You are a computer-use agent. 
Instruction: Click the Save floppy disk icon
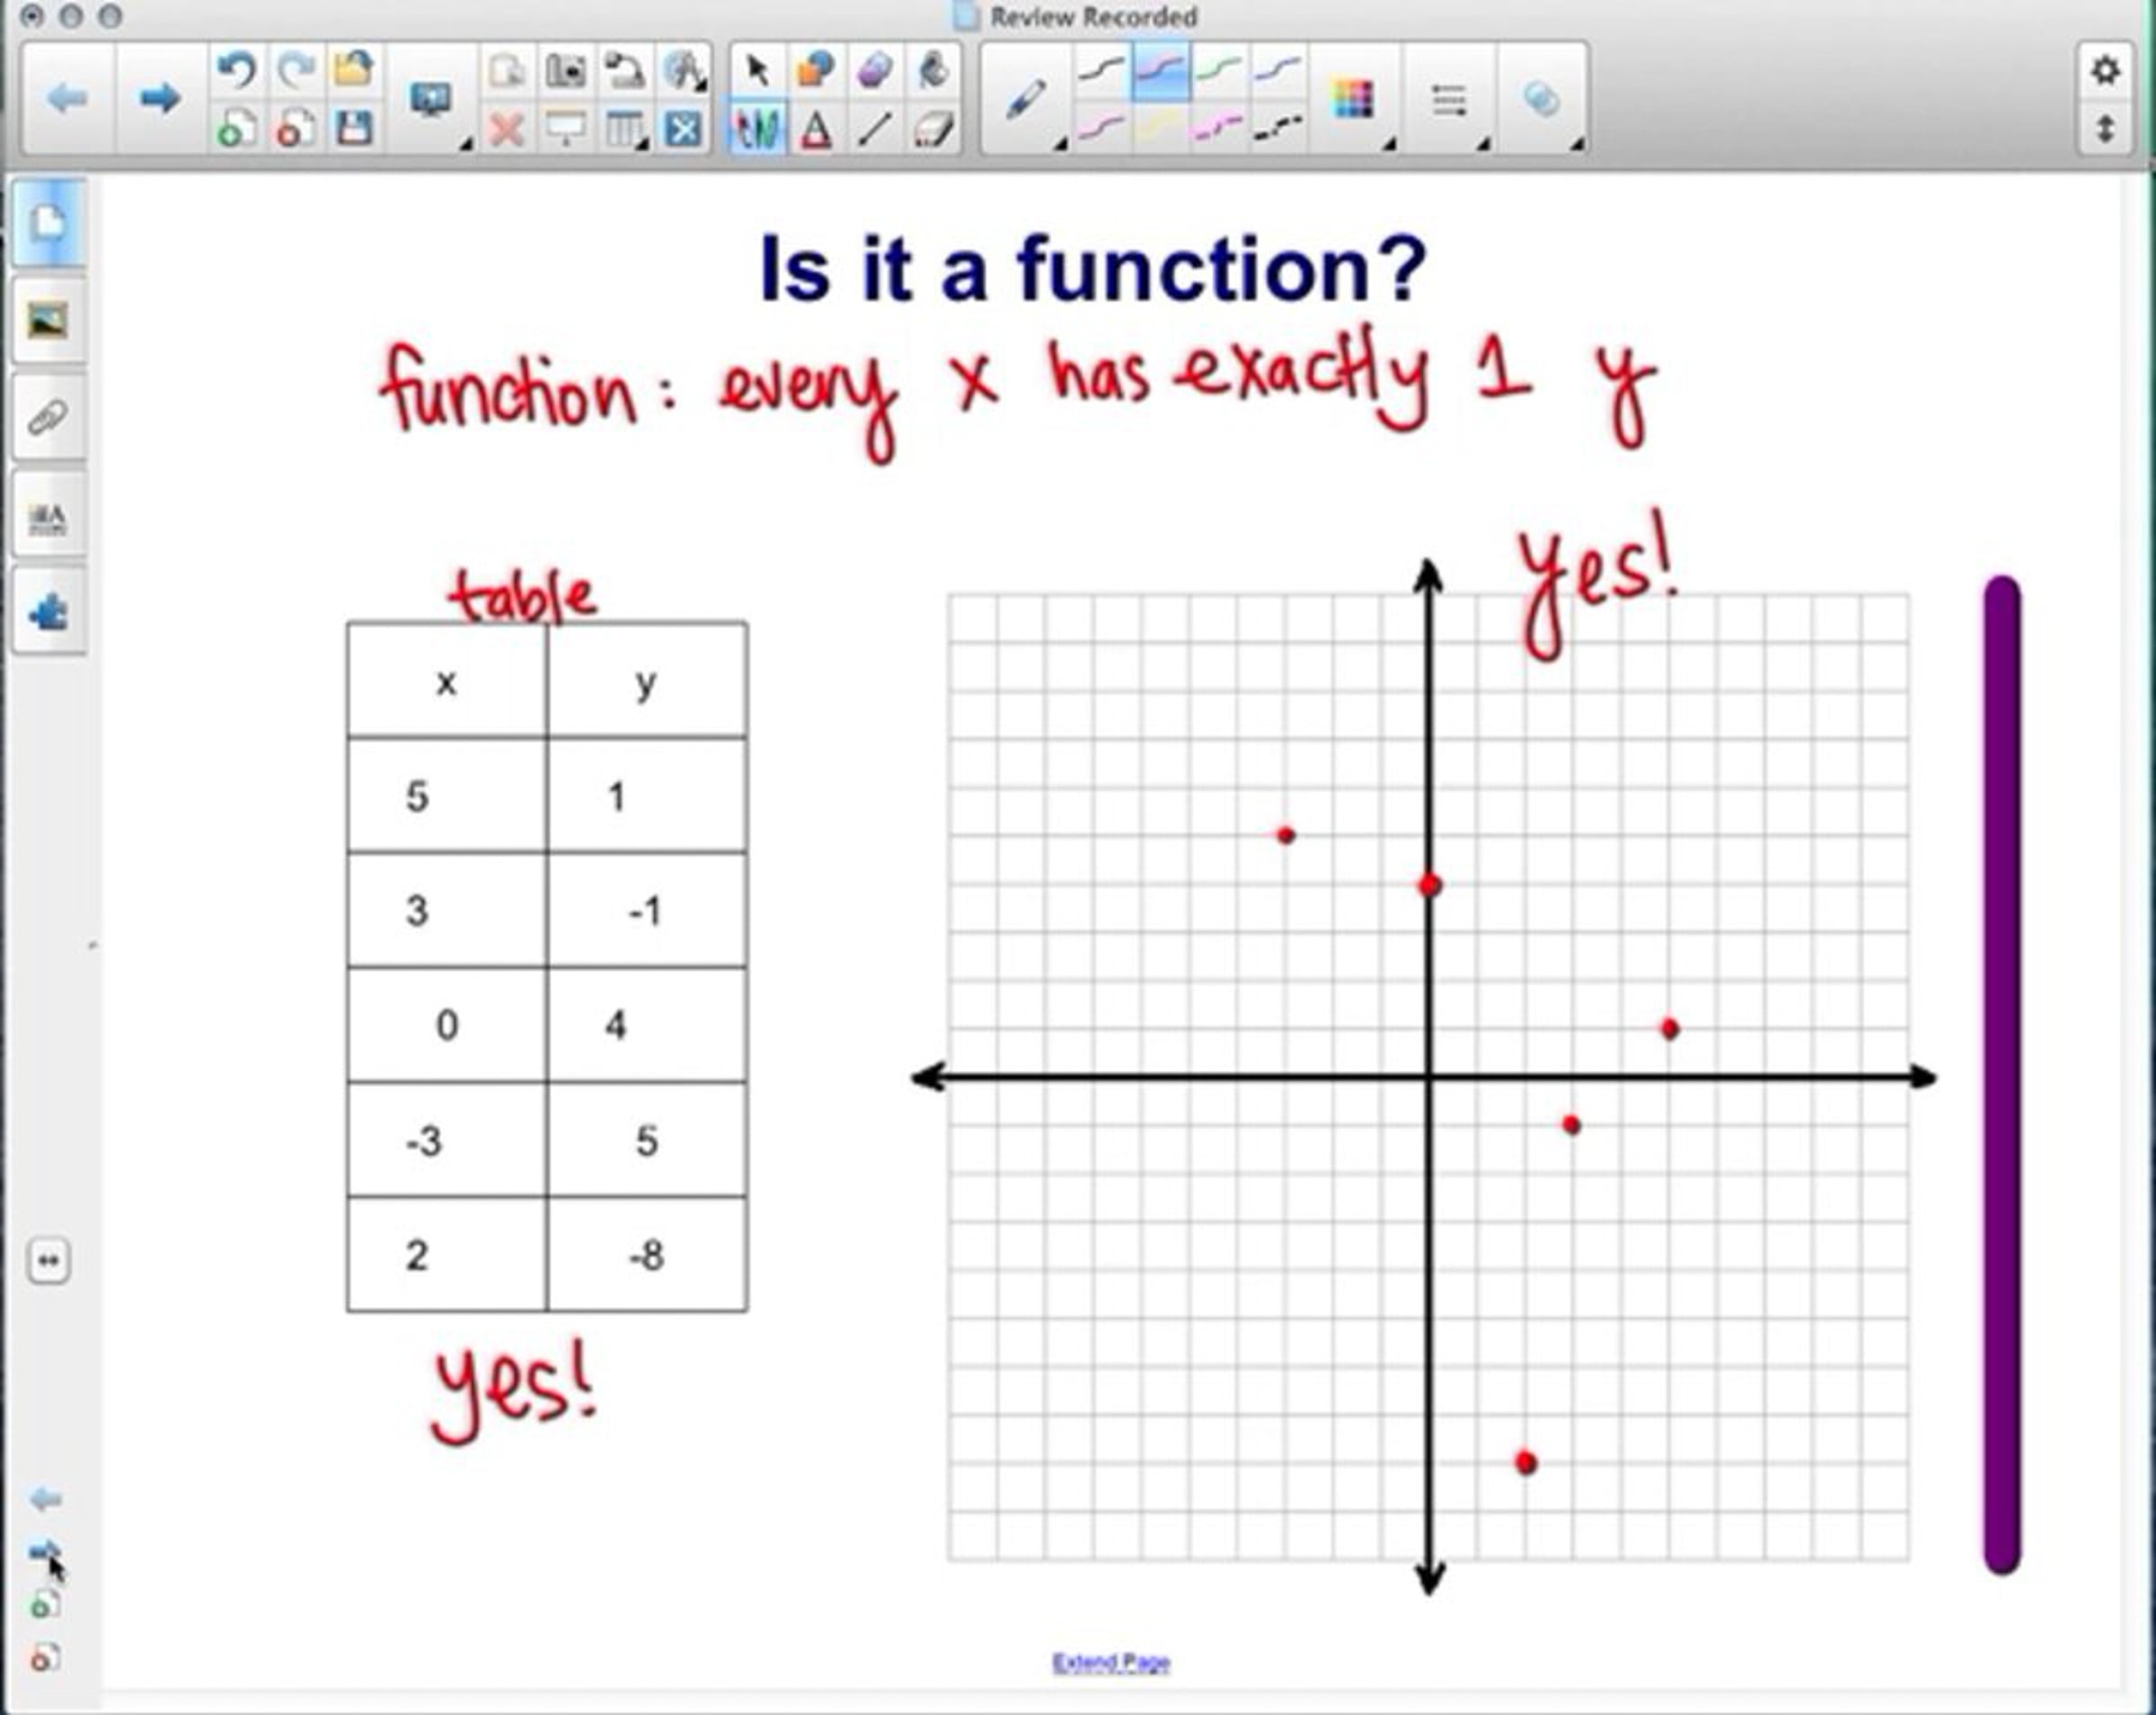pos(354,129)
